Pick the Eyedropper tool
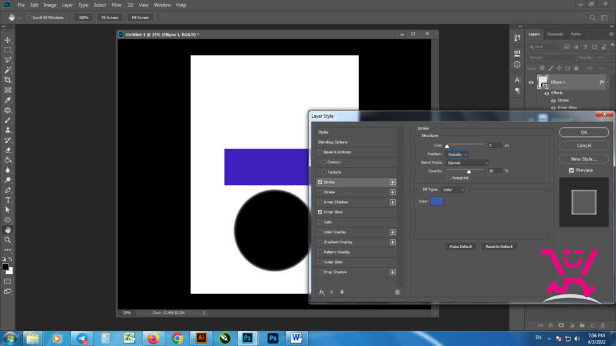The image size is (616, 346). 7,100
